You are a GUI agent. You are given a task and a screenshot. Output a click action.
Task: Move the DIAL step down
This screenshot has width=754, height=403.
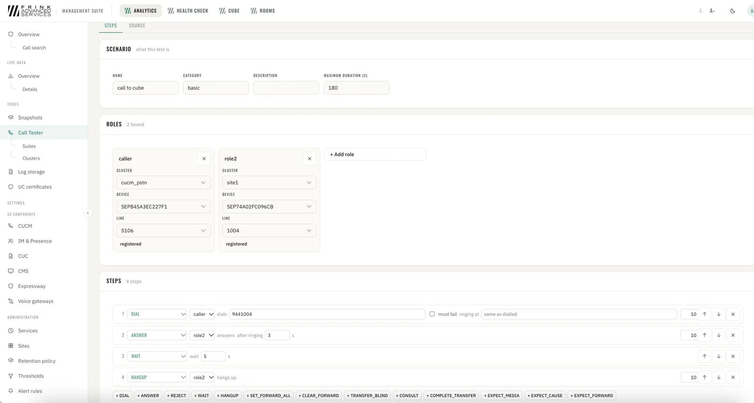(x=719, y=314)
